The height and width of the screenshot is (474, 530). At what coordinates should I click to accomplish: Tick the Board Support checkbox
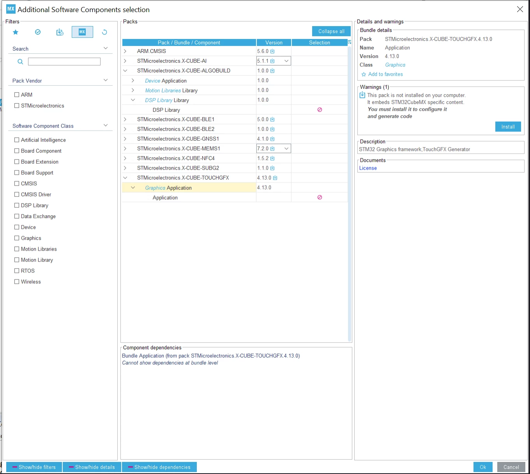coord(17,173)
